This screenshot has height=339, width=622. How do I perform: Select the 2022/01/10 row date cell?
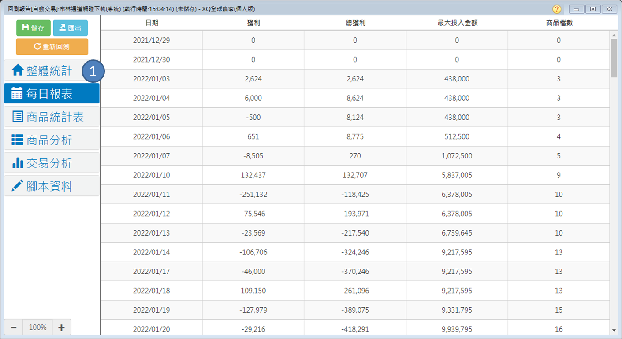[x=152, y=175]
